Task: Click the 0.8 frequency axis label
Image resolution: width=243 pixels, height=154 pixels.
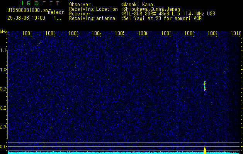Action: click(3, 108)
